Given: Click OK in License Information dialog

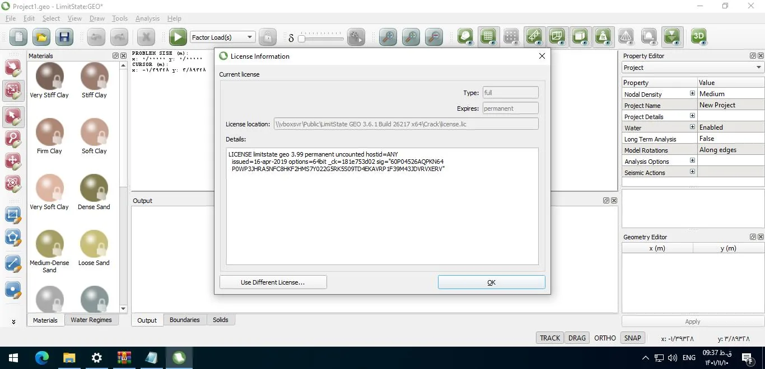Looking at the screenshot, I should coord(491,282).
